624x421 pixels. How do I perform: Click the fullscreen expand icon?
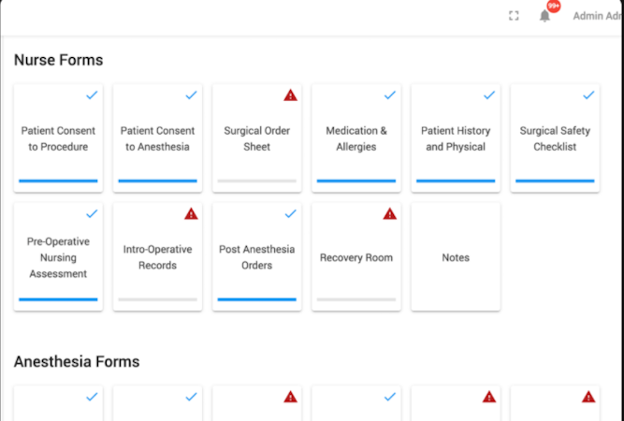514,16
